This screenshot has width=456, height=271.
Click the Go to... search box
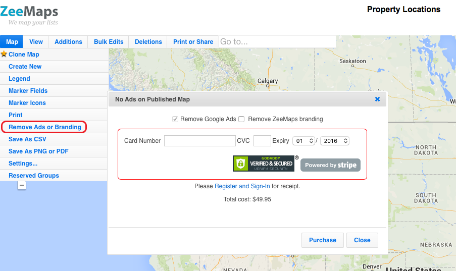(x=277, y=42)
